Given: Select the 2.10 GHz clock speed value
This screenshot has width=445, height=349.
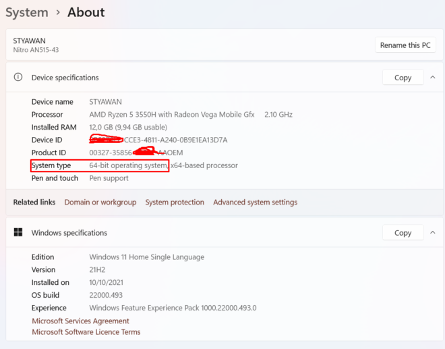Looking at the screenshot, I should pos(278,115).
